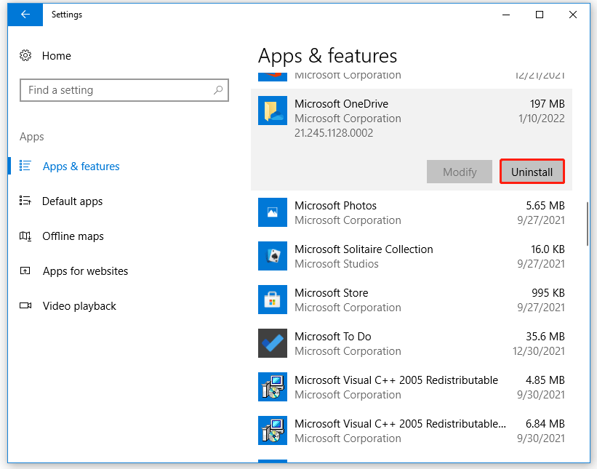Select Microsoft To Do entry

point(333,337)
